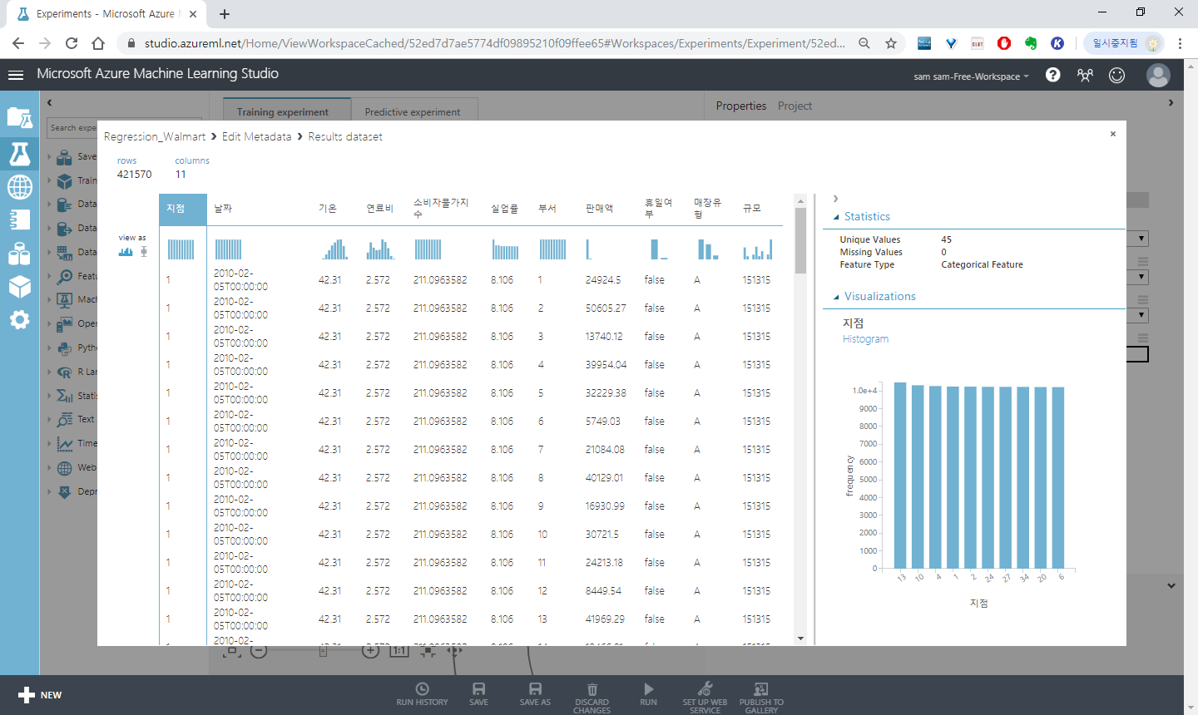Click the zoom in plus icon
The width and height of the screenshot is (1198, 715).
pyautogui.click(x=371, y=651)
